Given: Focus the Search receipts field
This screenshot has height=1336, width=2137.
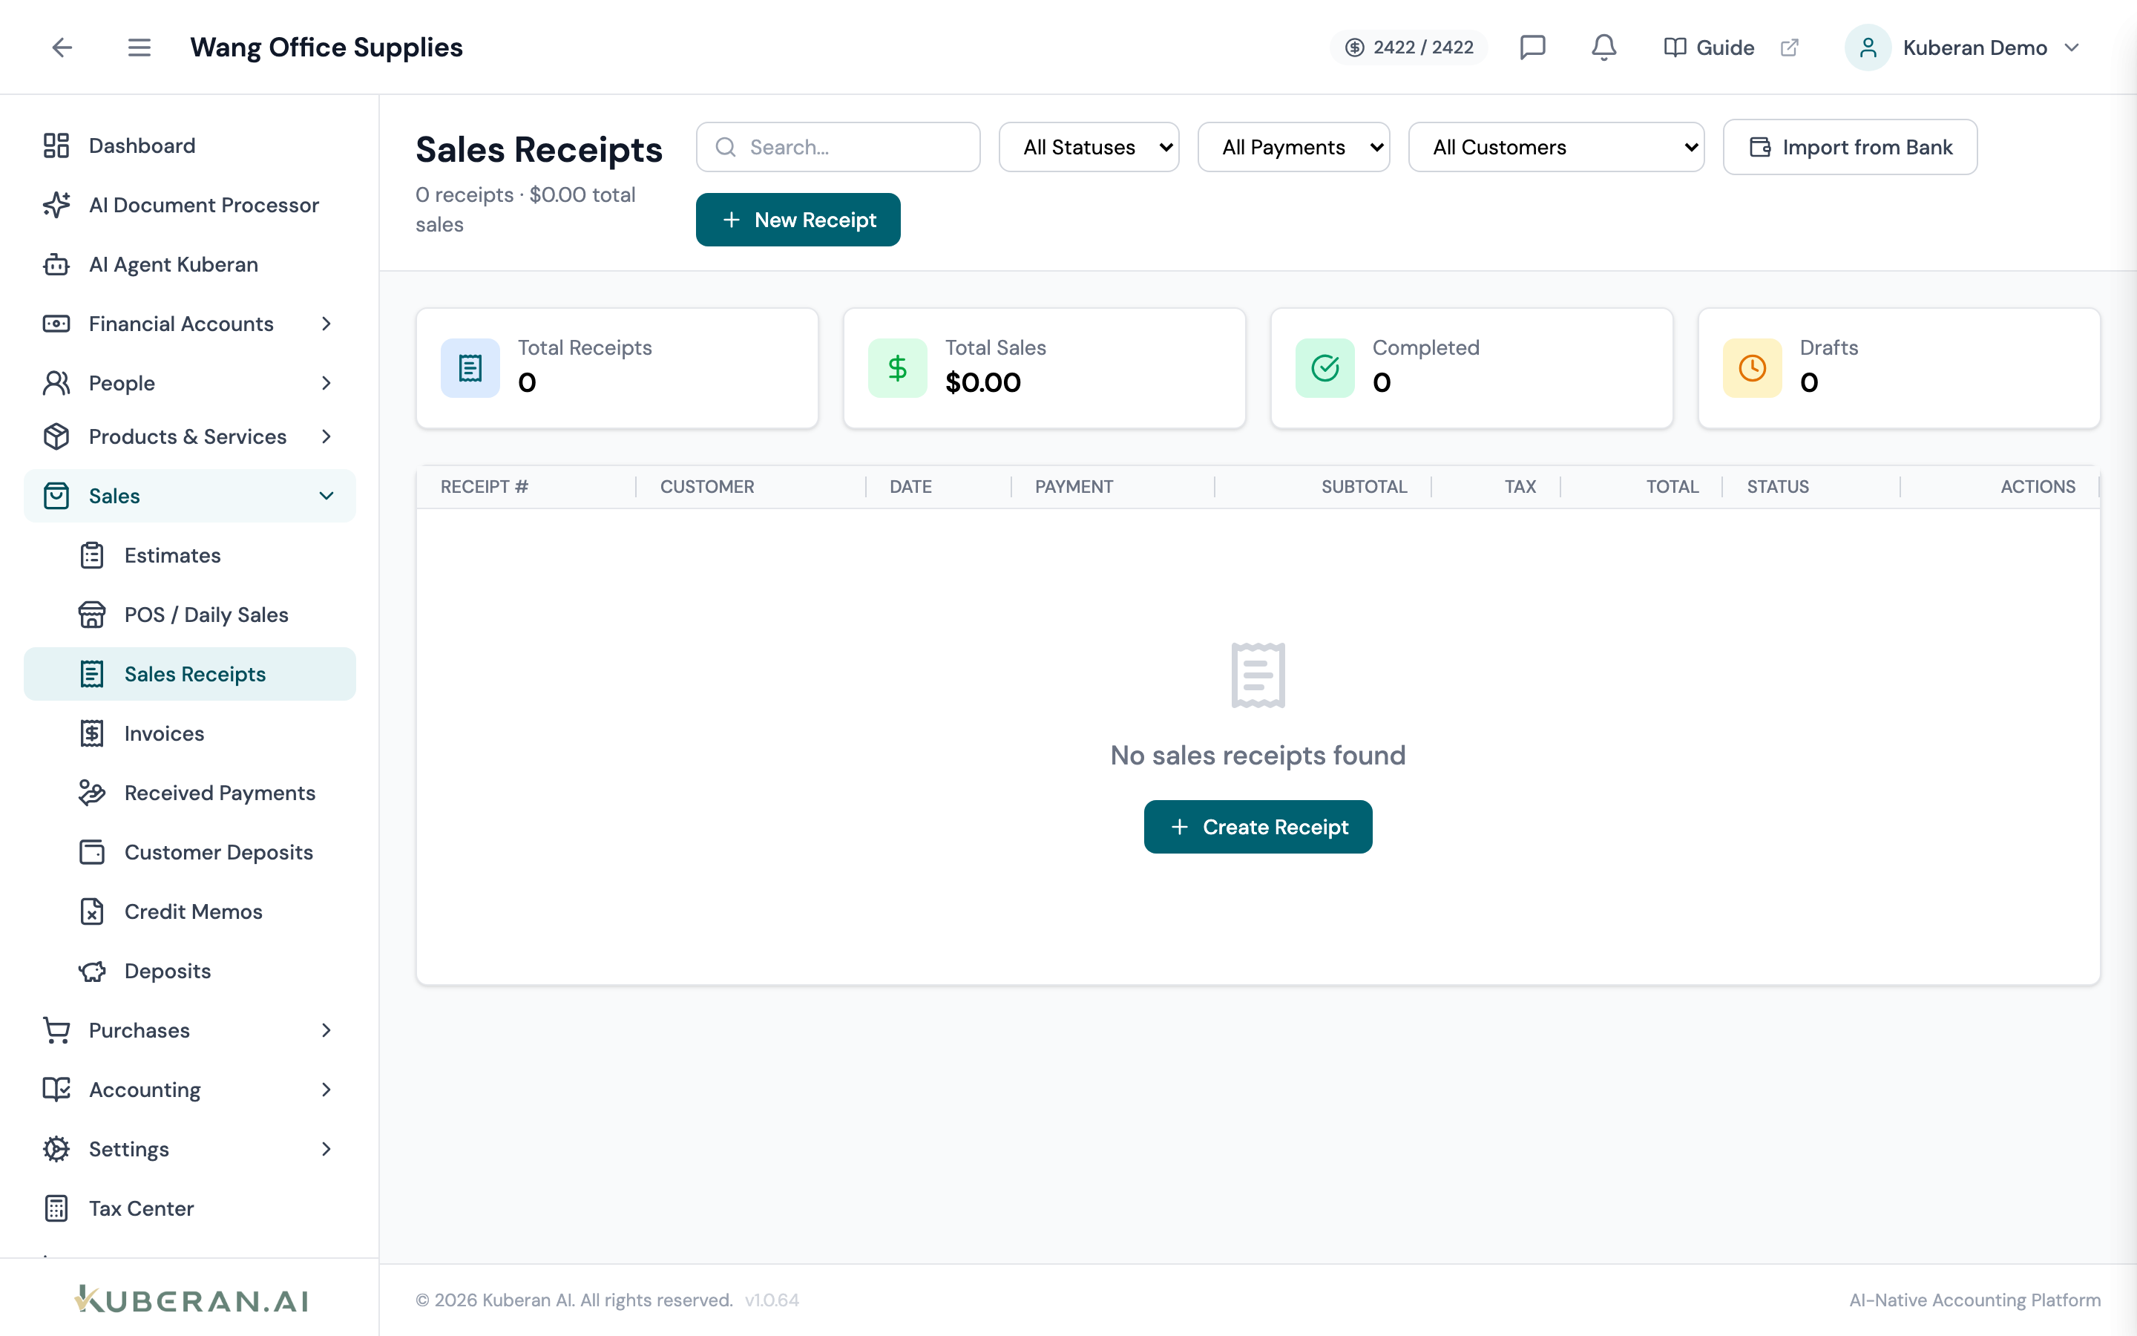Looking at the screenshot, I should point(838,147).
